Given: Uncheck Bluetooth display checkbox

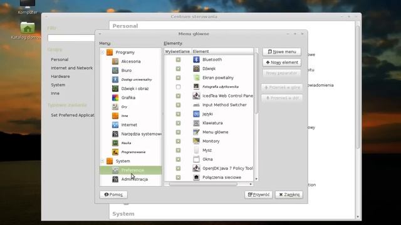Looking at the screenshot, I should (178, 59).
